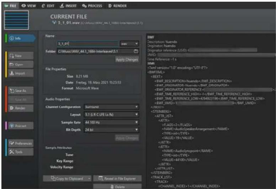Click the waveform file thumbnail

pos(16,20)
